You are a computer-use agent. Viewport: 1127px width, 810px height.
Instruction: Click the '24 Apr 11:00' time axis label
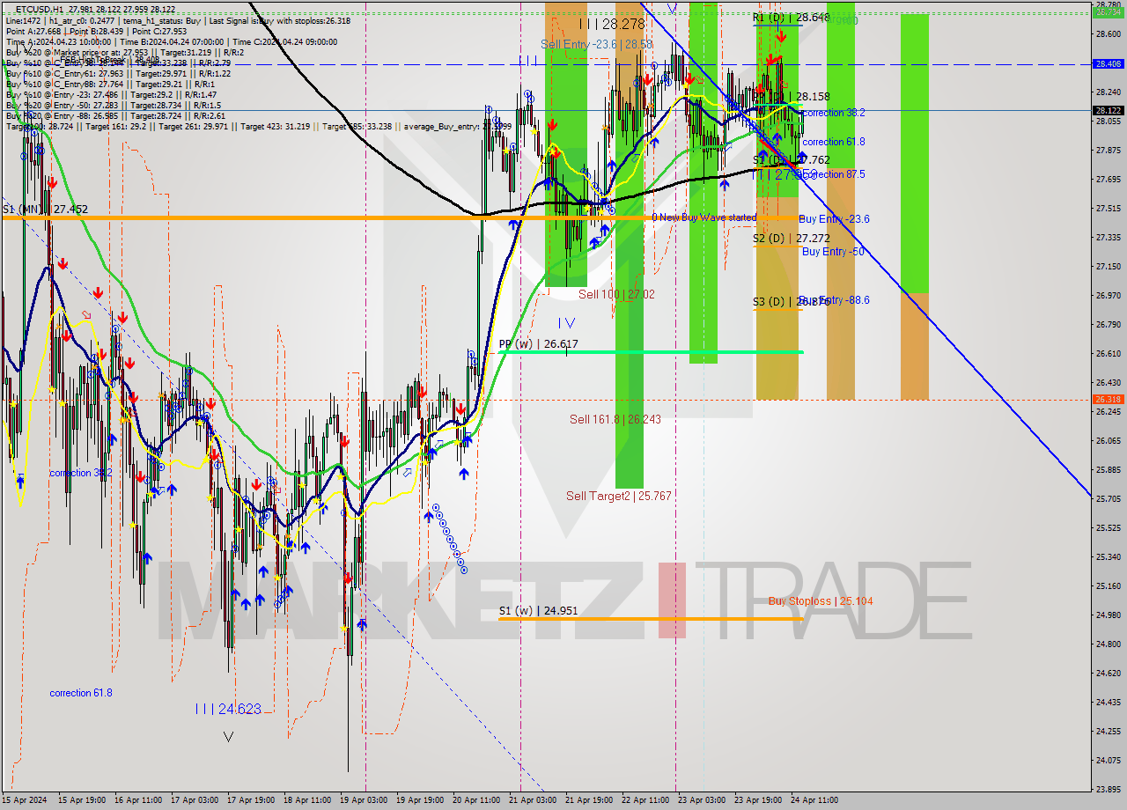(x=814, y=800)
